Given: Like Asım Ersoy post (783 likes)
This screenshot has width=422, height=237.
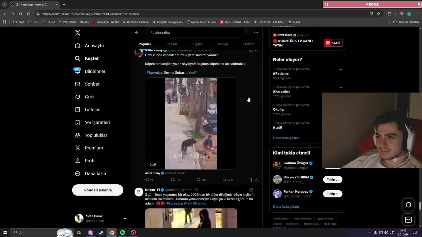Looking at the screenshot, I should (201, 180).
